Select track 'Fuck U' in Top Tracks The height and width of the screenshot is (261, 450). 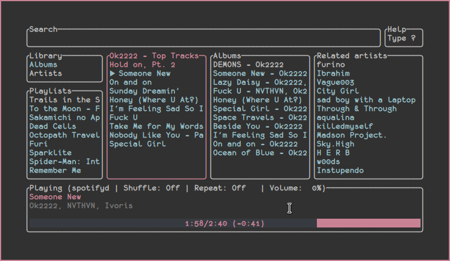(124, 118)
